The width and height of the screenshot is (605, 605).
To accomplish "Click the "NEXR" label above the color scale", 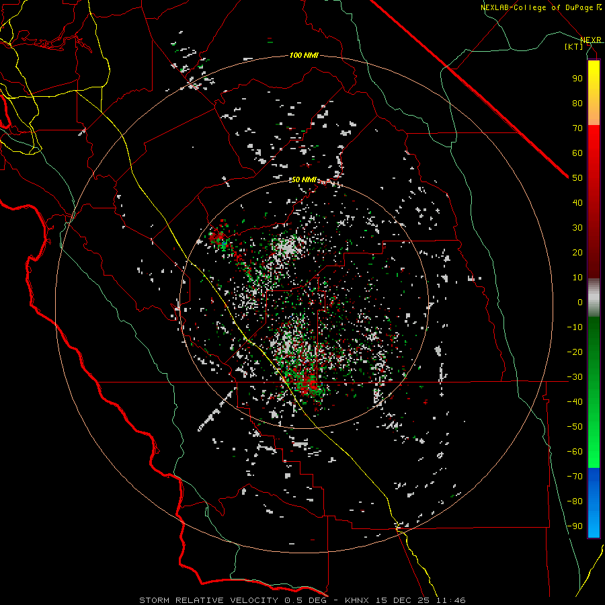I will coord(591,40).
